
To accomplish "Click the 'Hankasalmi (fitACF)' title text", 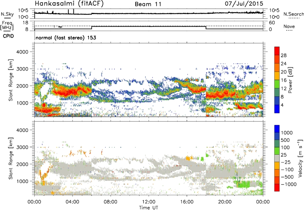I will click(x=69, y=3).
